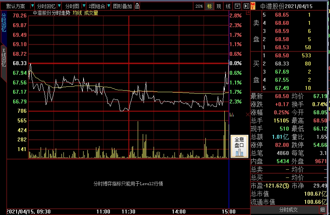Image resolution: width=330 pixels, height=215 pixels.
Task: Click the lock icon next to 图形叠加
Action: coord(137,6)
